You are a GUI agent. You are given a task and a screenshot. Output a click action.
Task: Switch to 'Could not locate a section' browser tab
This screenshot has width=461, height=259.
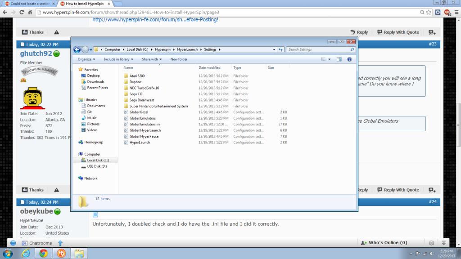tap(30, 4)
